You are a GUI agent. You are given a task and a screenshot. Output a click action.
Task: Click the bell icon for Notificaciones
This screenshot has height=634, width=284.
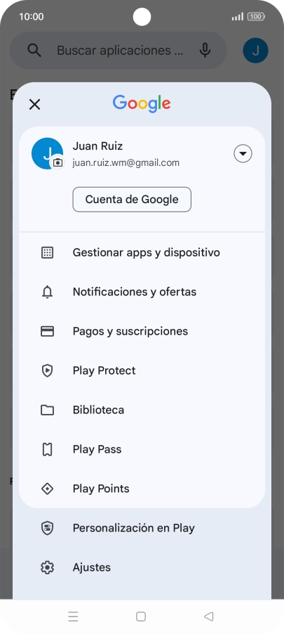click(x=47, y=292)
